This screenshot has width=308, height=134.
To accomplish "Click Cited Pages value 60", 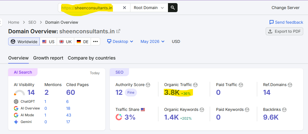I will pos(71,93).
